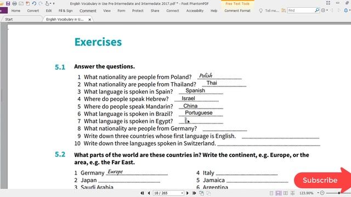Screen dimensions: 351x197
Task: Open the Connect ribbon tab
Action: click(173, 10)
